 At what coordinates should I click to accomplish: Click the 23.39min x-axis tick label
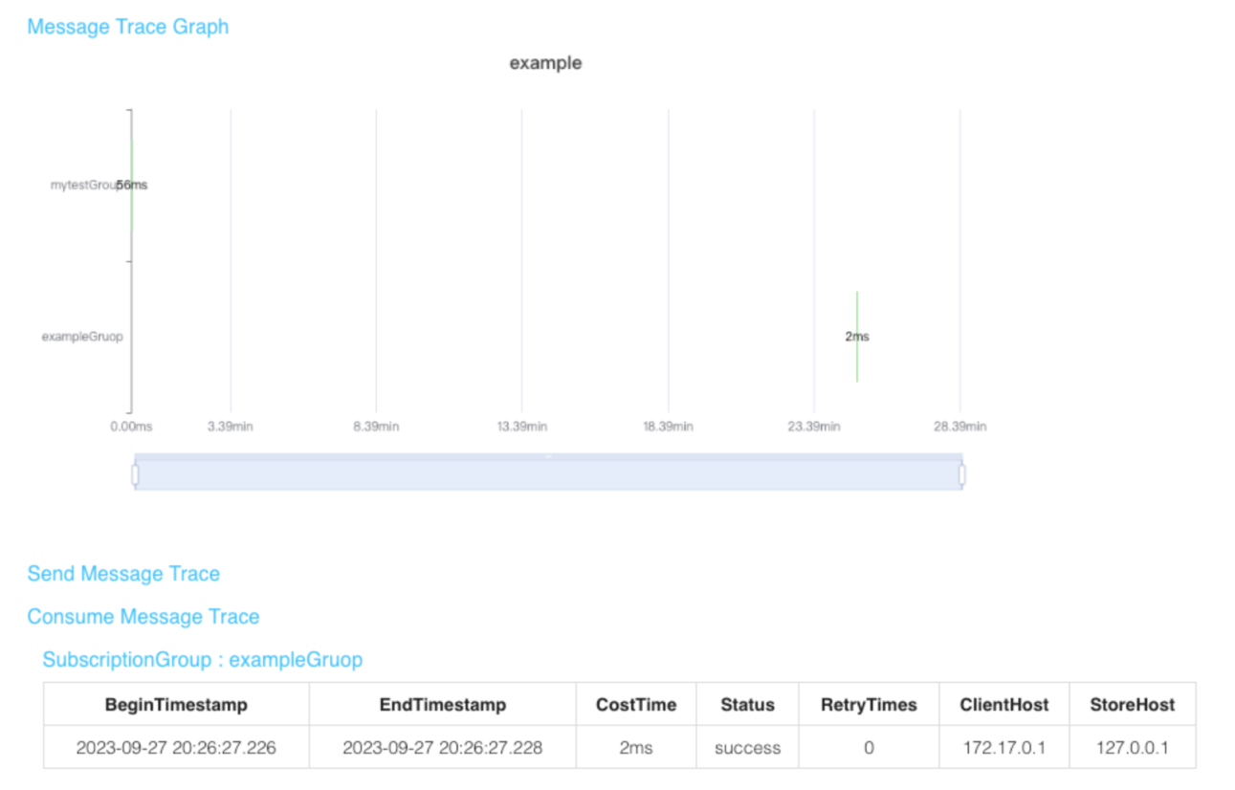pyautogui.click(x=814, y=427)
